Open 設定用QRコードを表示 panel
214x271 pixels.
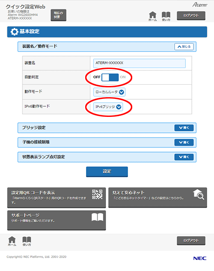(x=56, y=197)
